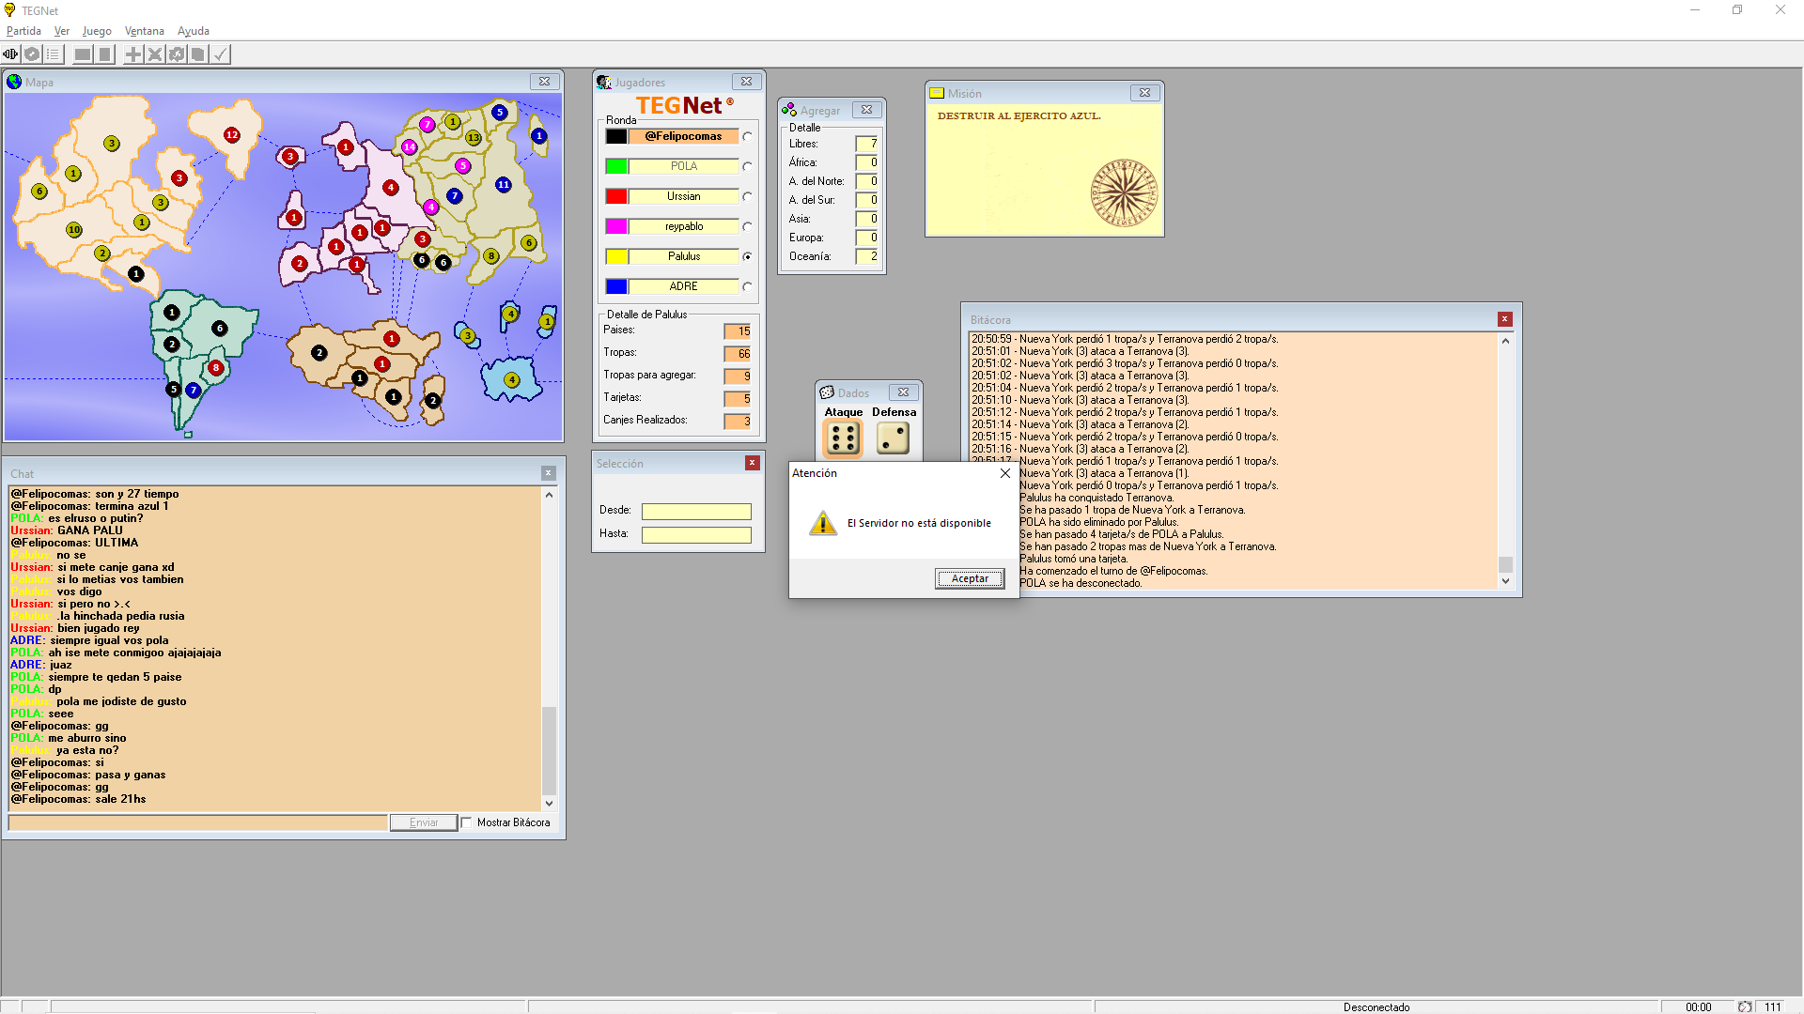Open the Partida menu
The image size is (1804, 1014).
coord(23,31)
